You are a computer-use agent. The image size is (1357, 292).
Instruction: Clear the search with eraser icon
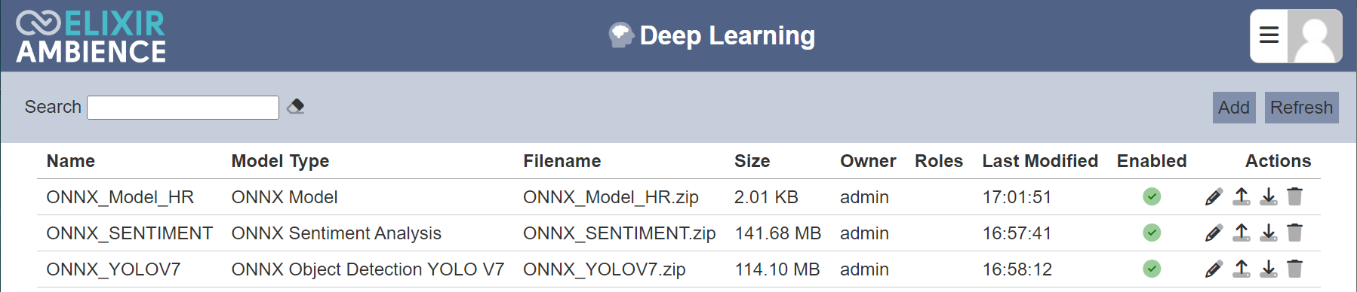[296, 107]
